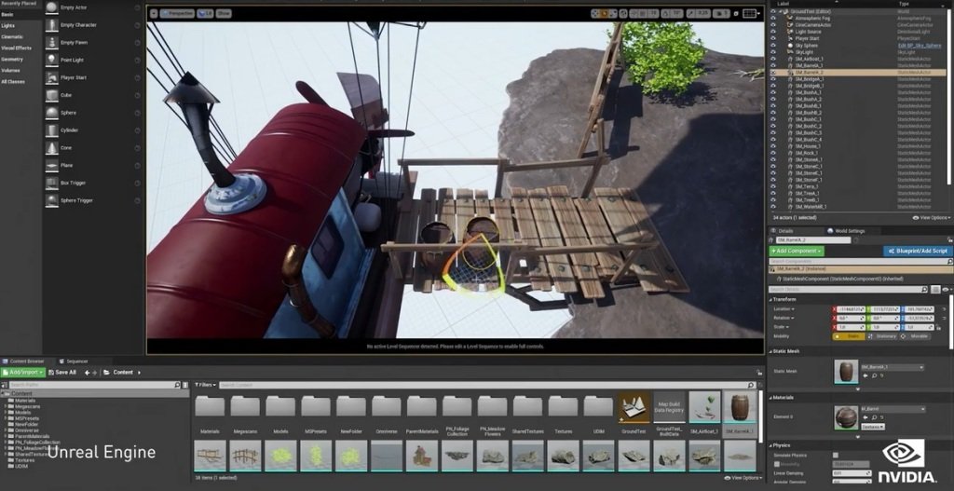Toggle visibility of SM_House_1 in outliner
Screen dimensions: 954x491
(x=773, y=146)
